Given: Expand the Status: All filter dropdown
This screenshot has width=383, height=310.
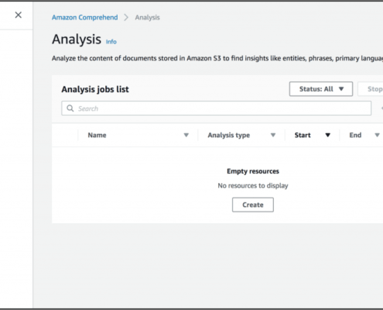Looking at the screenshot, I should [321, 89].
